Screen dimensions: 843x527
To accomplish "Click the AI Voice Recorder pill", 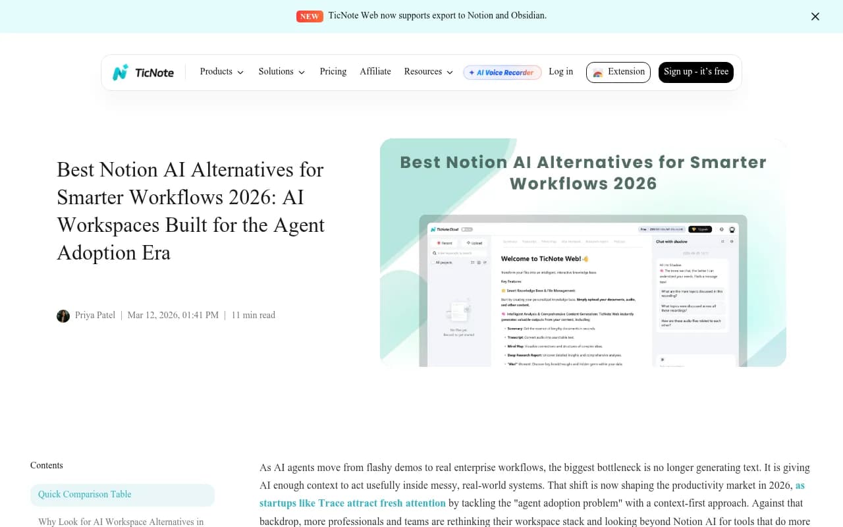I will (x=503, y=72).
